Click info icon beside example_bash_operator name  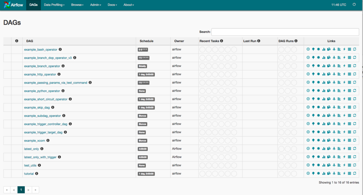click(60, 49)
